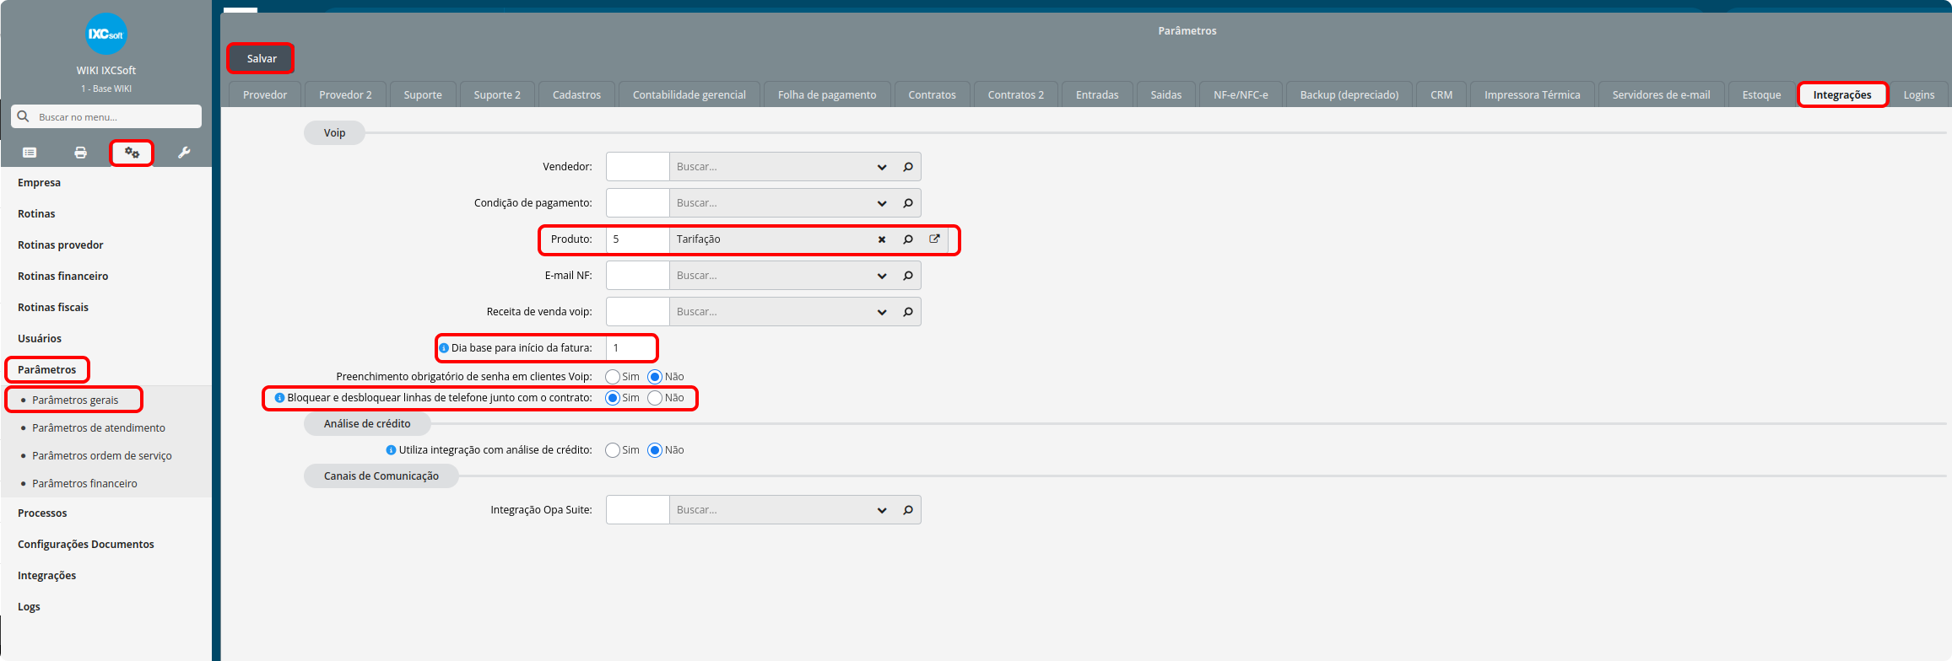The height and width of the screenshot is (661, 1952).
Task: Select Sim for senha obrigatória Voip
Action: pyautogui.click(x=613, y=377)
